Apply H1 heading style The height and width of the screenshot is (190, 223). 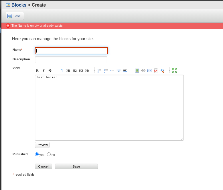pos(68,71)
